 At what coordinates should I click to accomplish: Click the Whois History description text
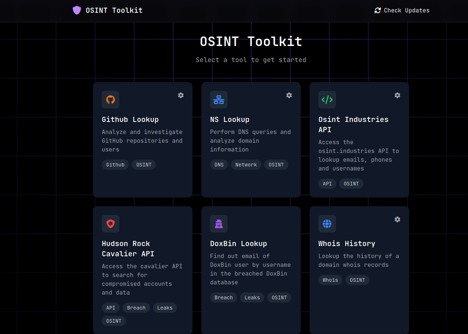359,260
